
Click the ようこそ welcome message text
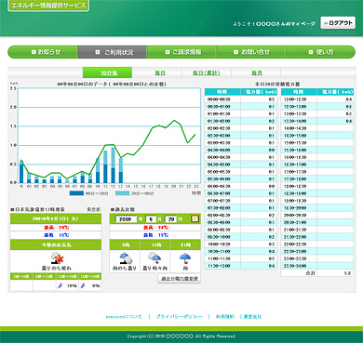click(x=274, y=24)
